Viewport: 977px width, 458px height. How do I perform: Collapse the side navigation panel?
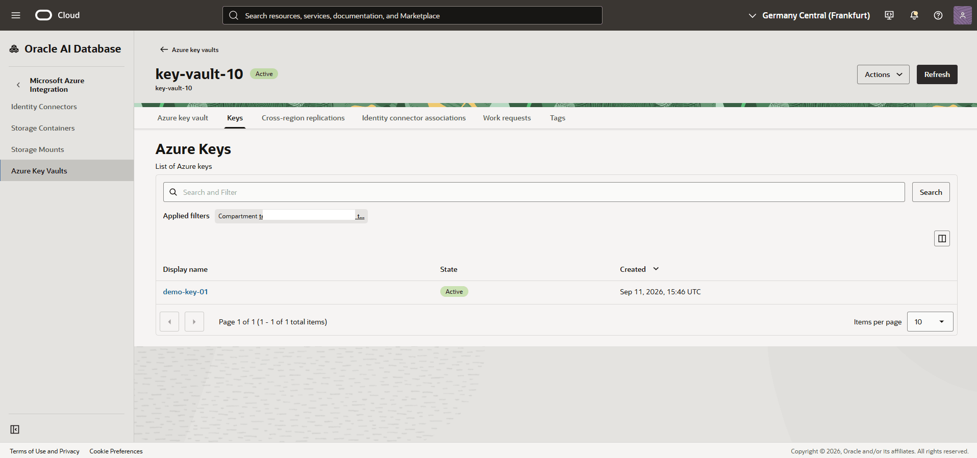click(15, 429)
